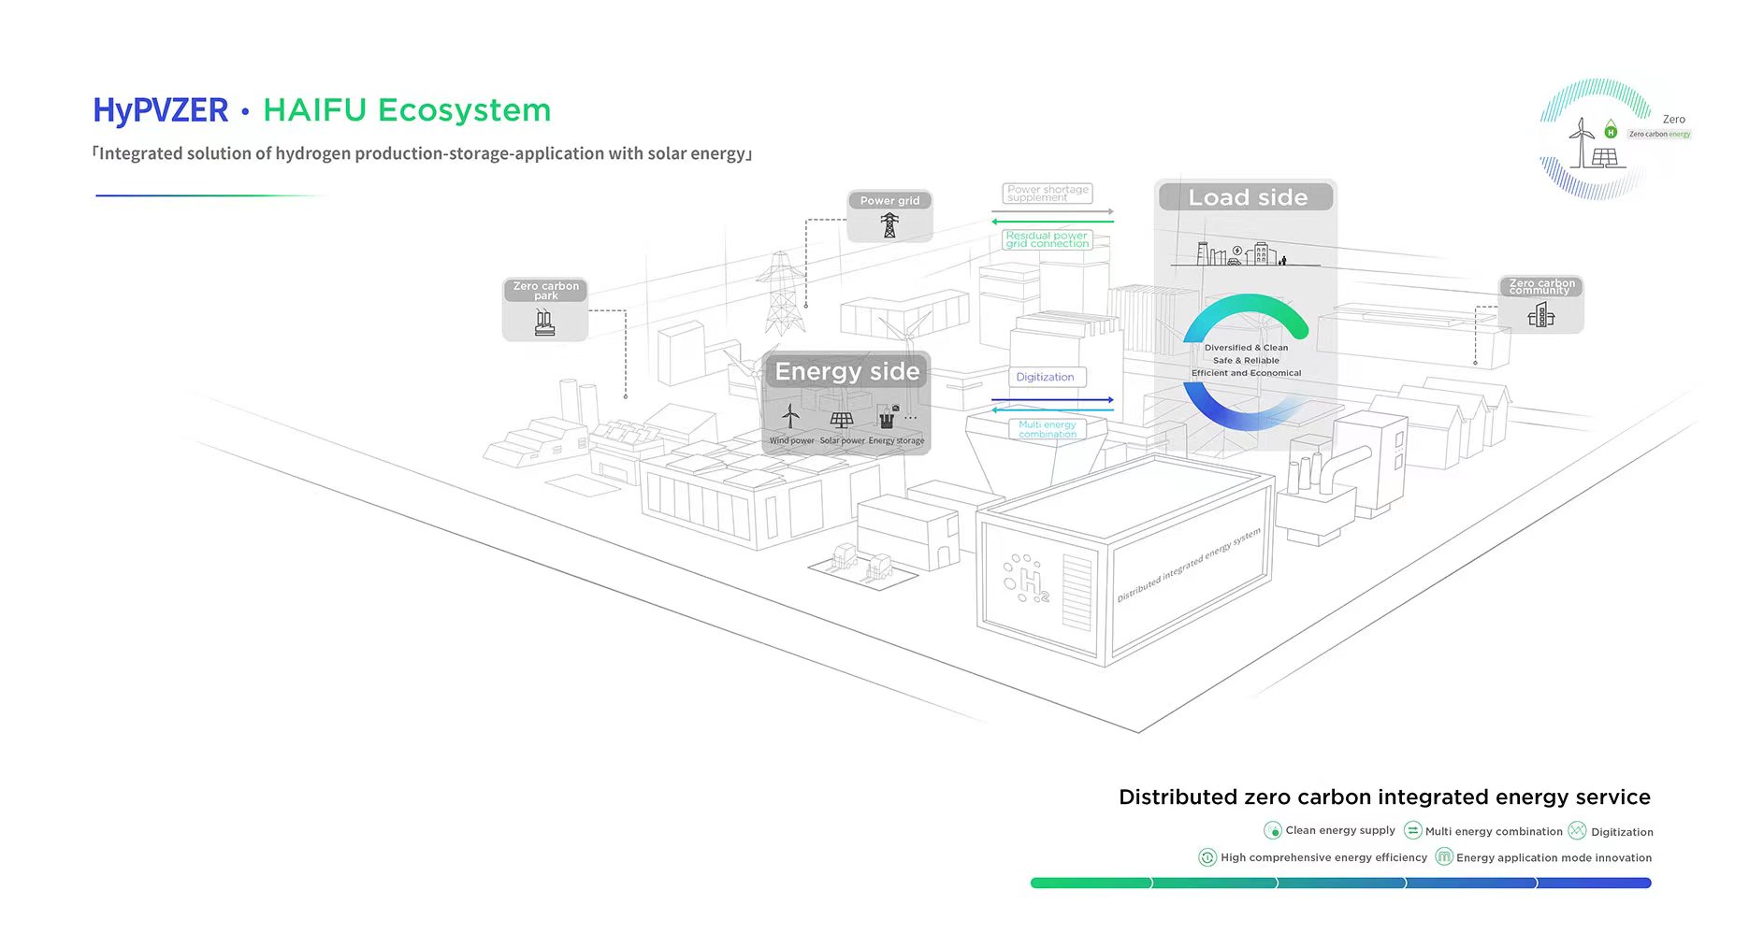
Task: Select the Wind power turbine icon
Action: (790, 416)
